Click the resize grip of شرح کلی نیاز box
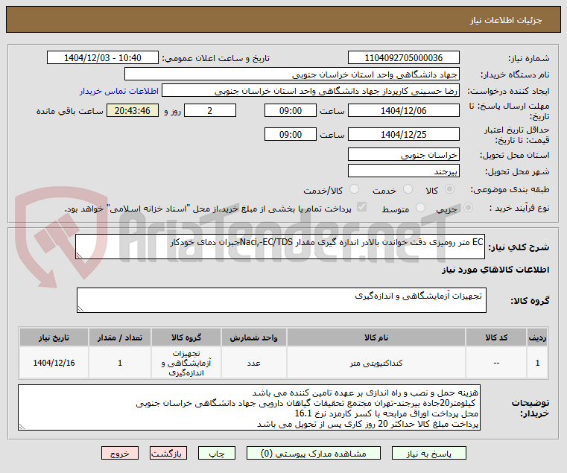The height and width of the screenshot is (473, 567). coord(79,255)
